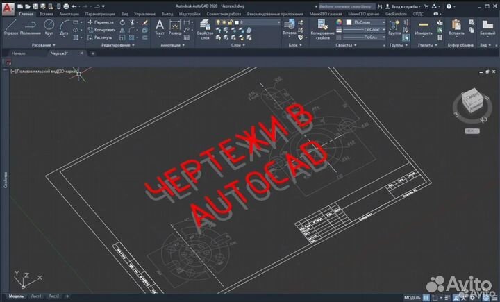The height and width of the screenshot is (302, 500).
Task: Click the Erase tool icon
Action: tap(144, 22)
